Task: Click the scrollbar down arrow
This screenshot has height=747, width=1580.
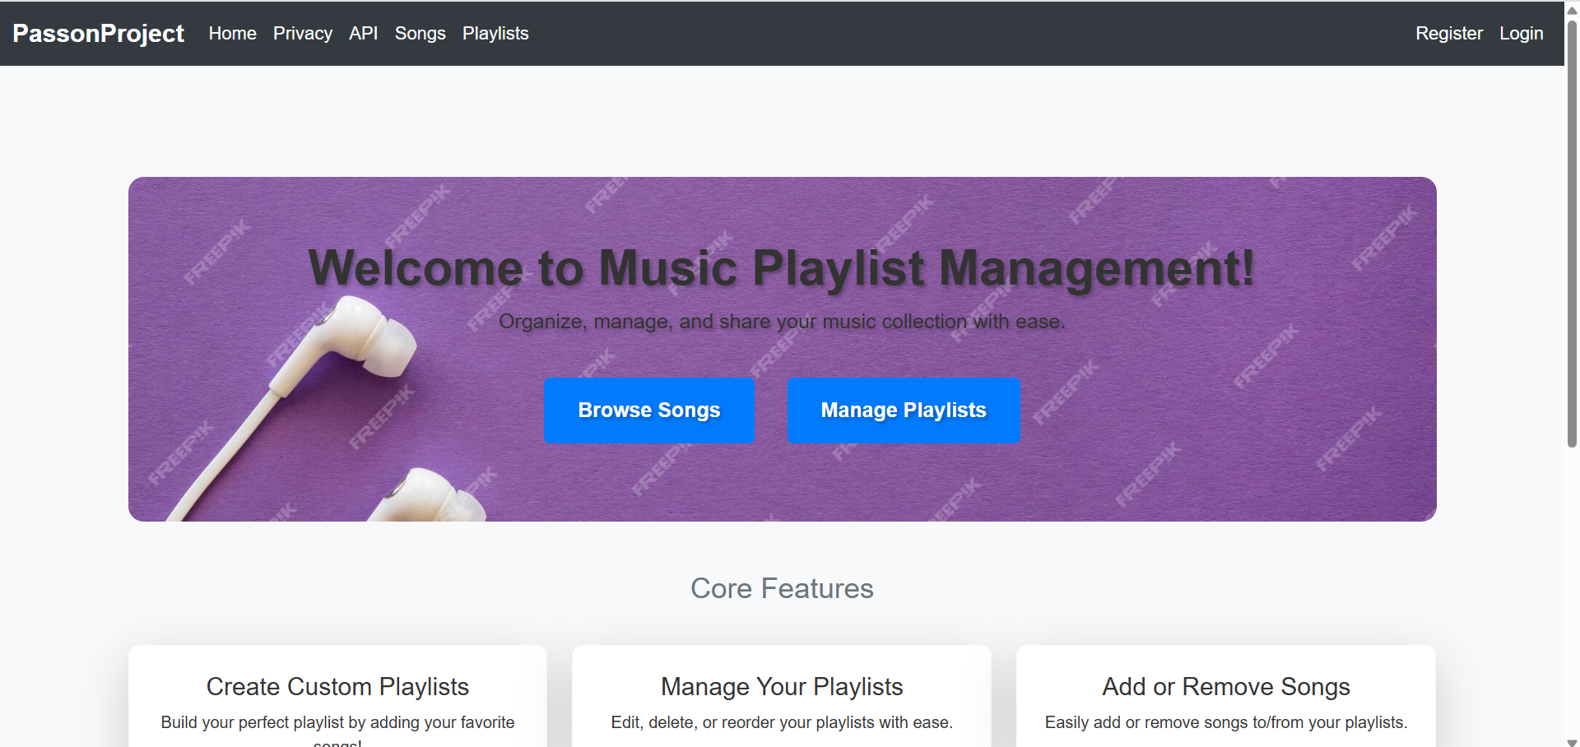Action: [1572, 741]
